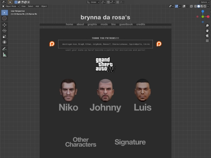Click the Johnny character head
211x158 pixels.
105,90
